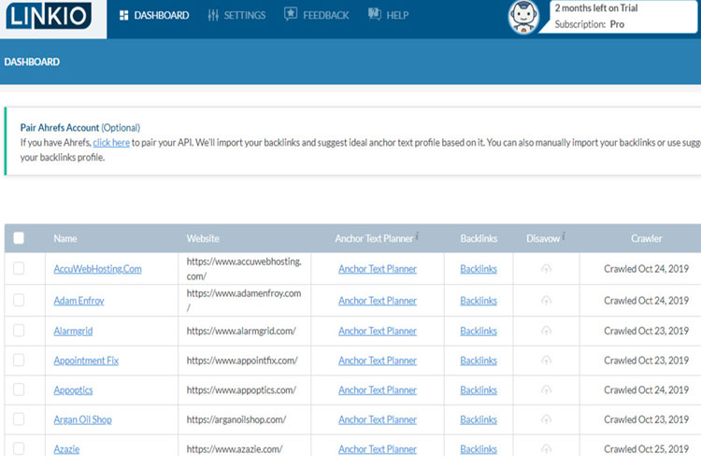Click the Feedback star icon

click(x=291, y=14)
